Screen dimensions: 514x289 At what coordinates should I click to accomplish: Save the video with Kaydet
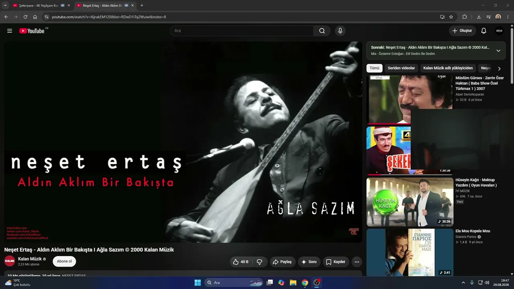click(x=336, y=262)
